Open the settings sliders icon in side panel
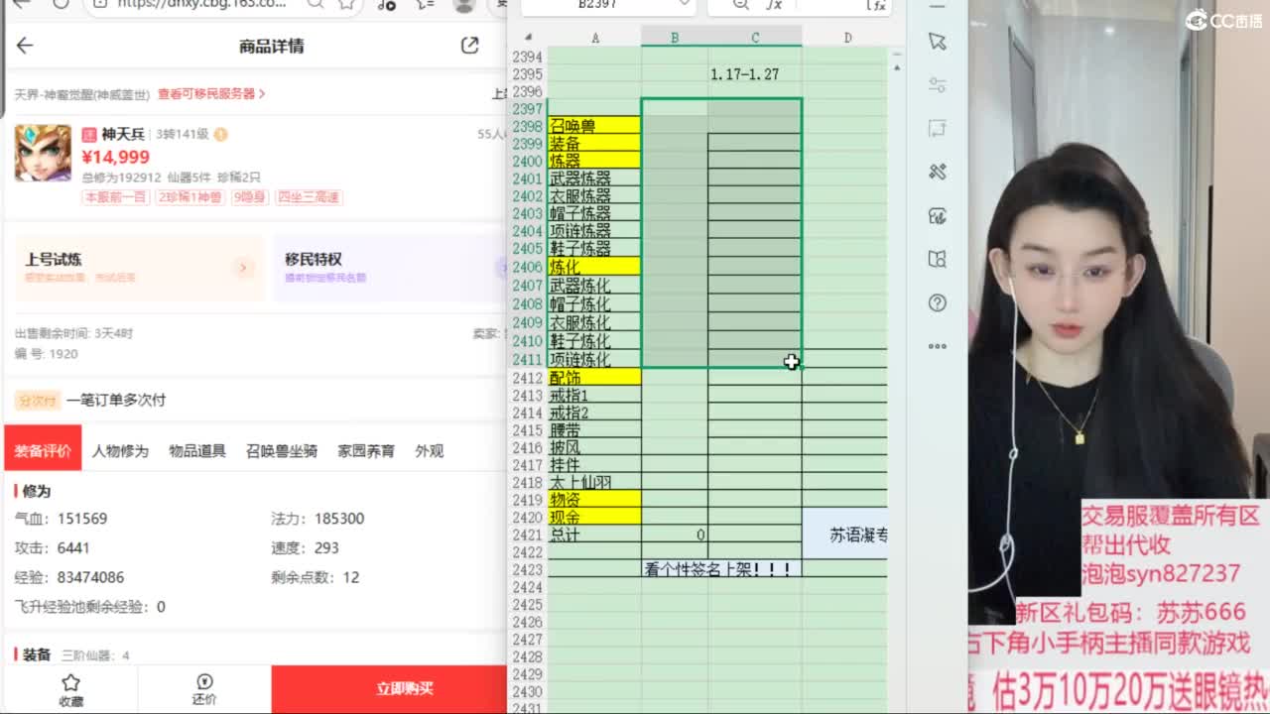 pyautogui.click(x=938, y=84)
